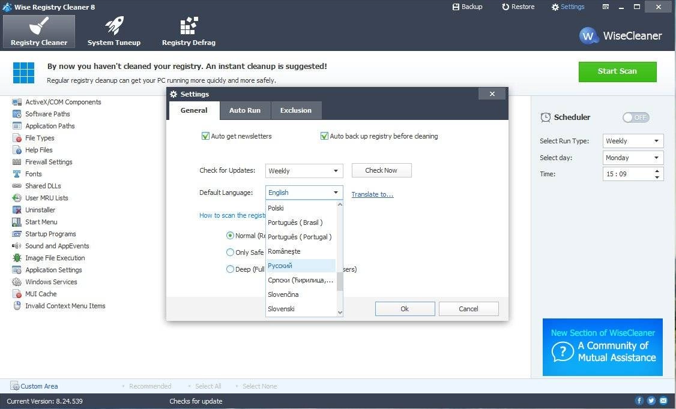
Task: Open the System Tuneup module
Action: tap(114, 31)
